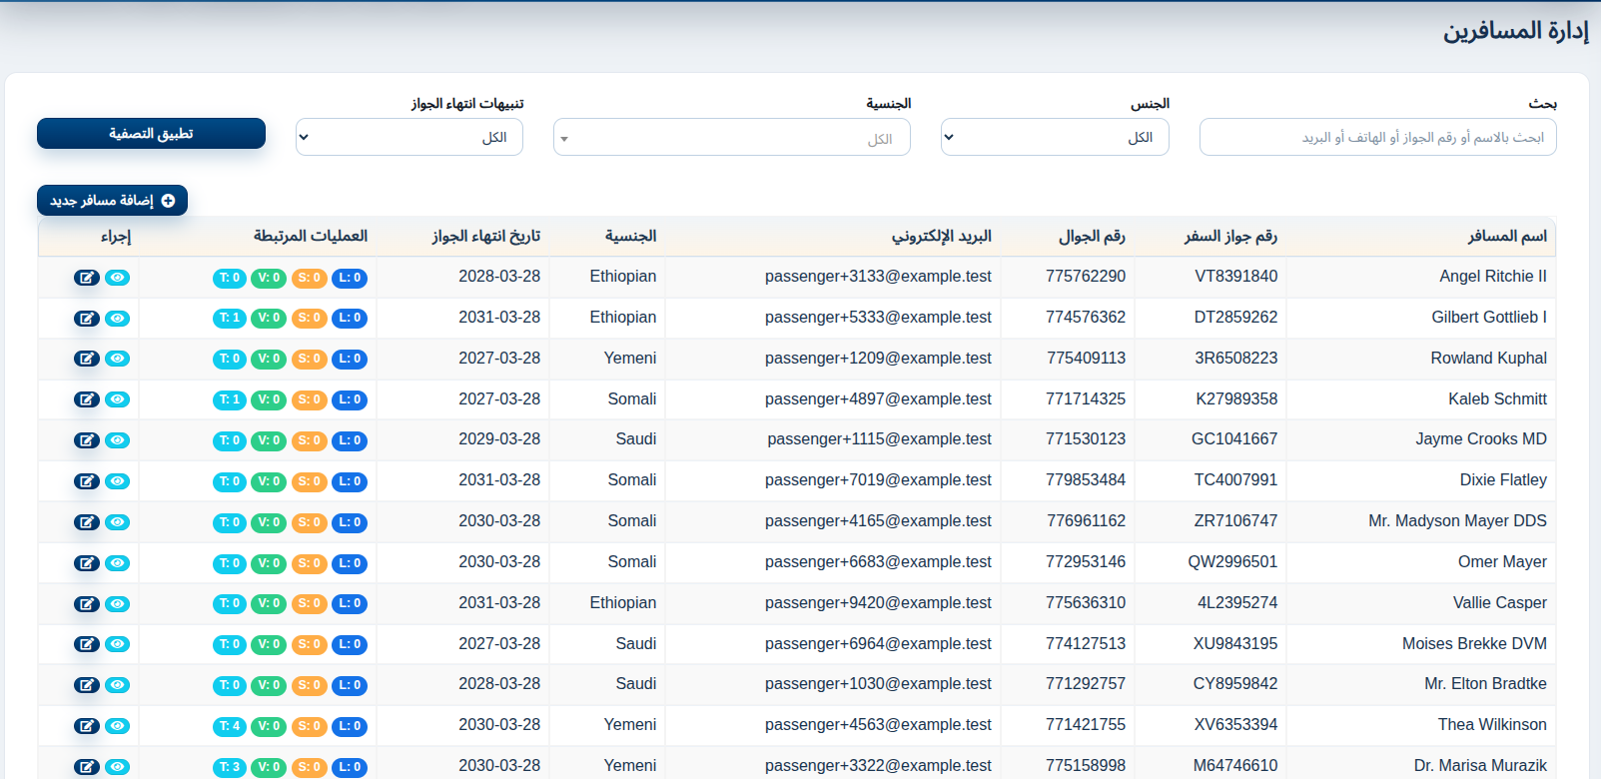Edit passenger Jayme Crooks MD
Viewport: 1601px width, 779px height.
87,440
